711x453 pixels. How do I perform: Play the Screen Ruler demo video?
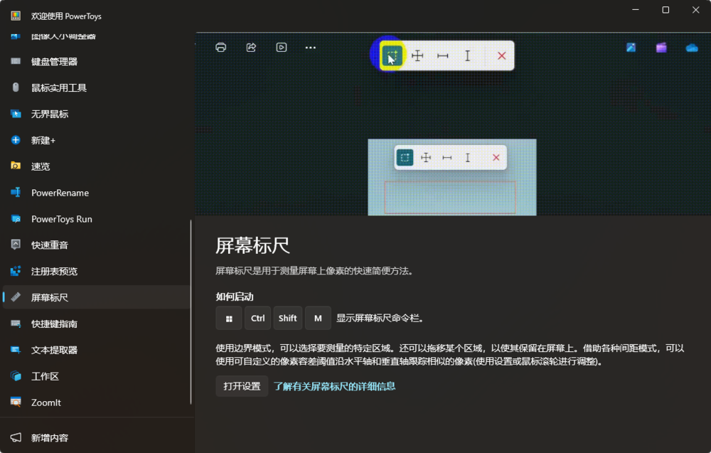pyautogui.click(x=281, y=47)
